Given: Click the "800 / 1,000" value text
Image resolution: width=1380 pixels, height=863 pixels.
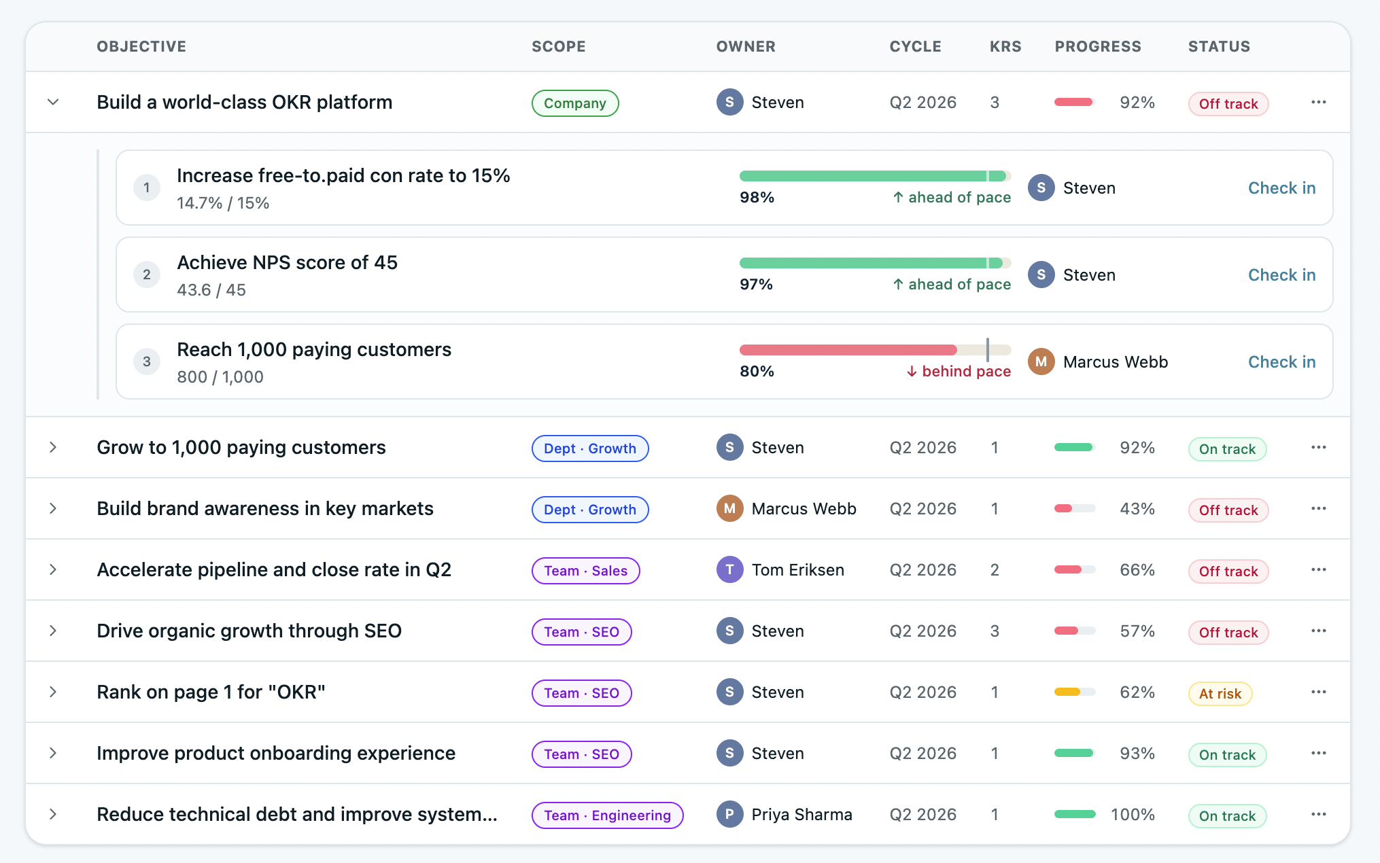Looking at the screenshot, I should (x=220, y=377).
